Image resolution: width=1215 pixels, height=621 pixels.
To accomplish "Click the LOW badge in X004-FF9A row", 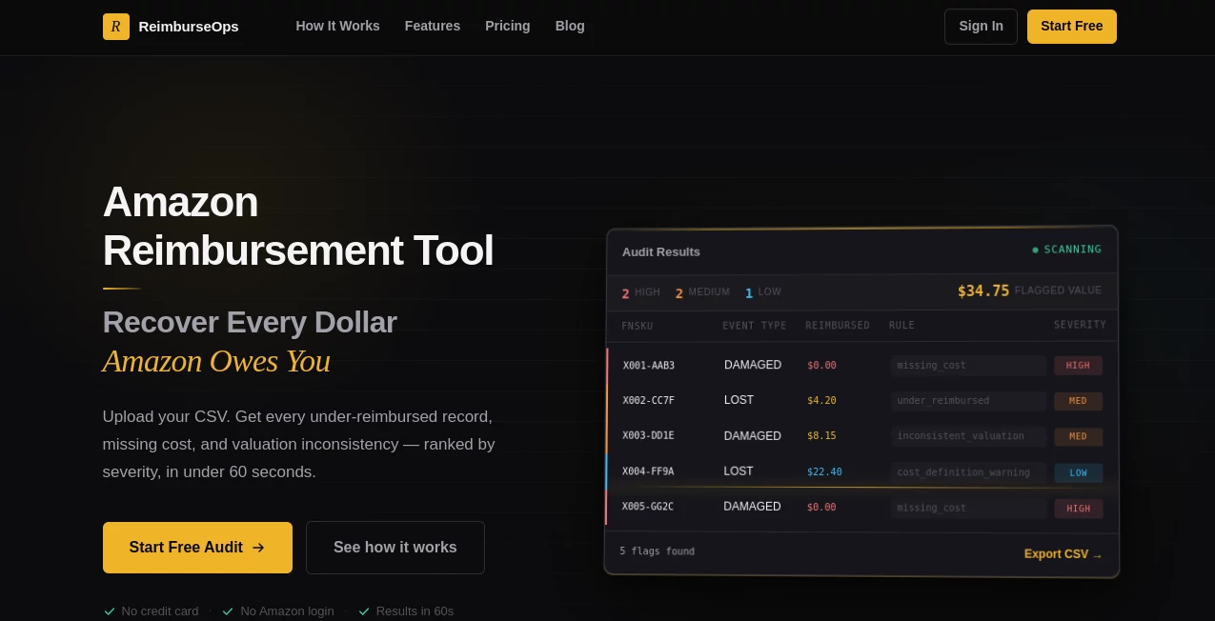I will [1078, 472].
